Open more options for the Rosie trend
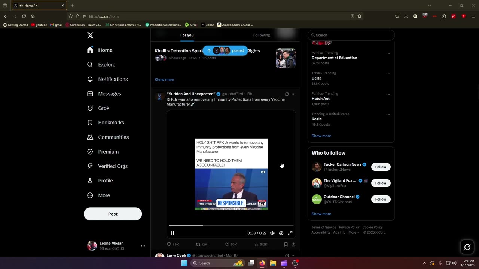The height and width of the screenshot is (269, 479). [388, 115]
